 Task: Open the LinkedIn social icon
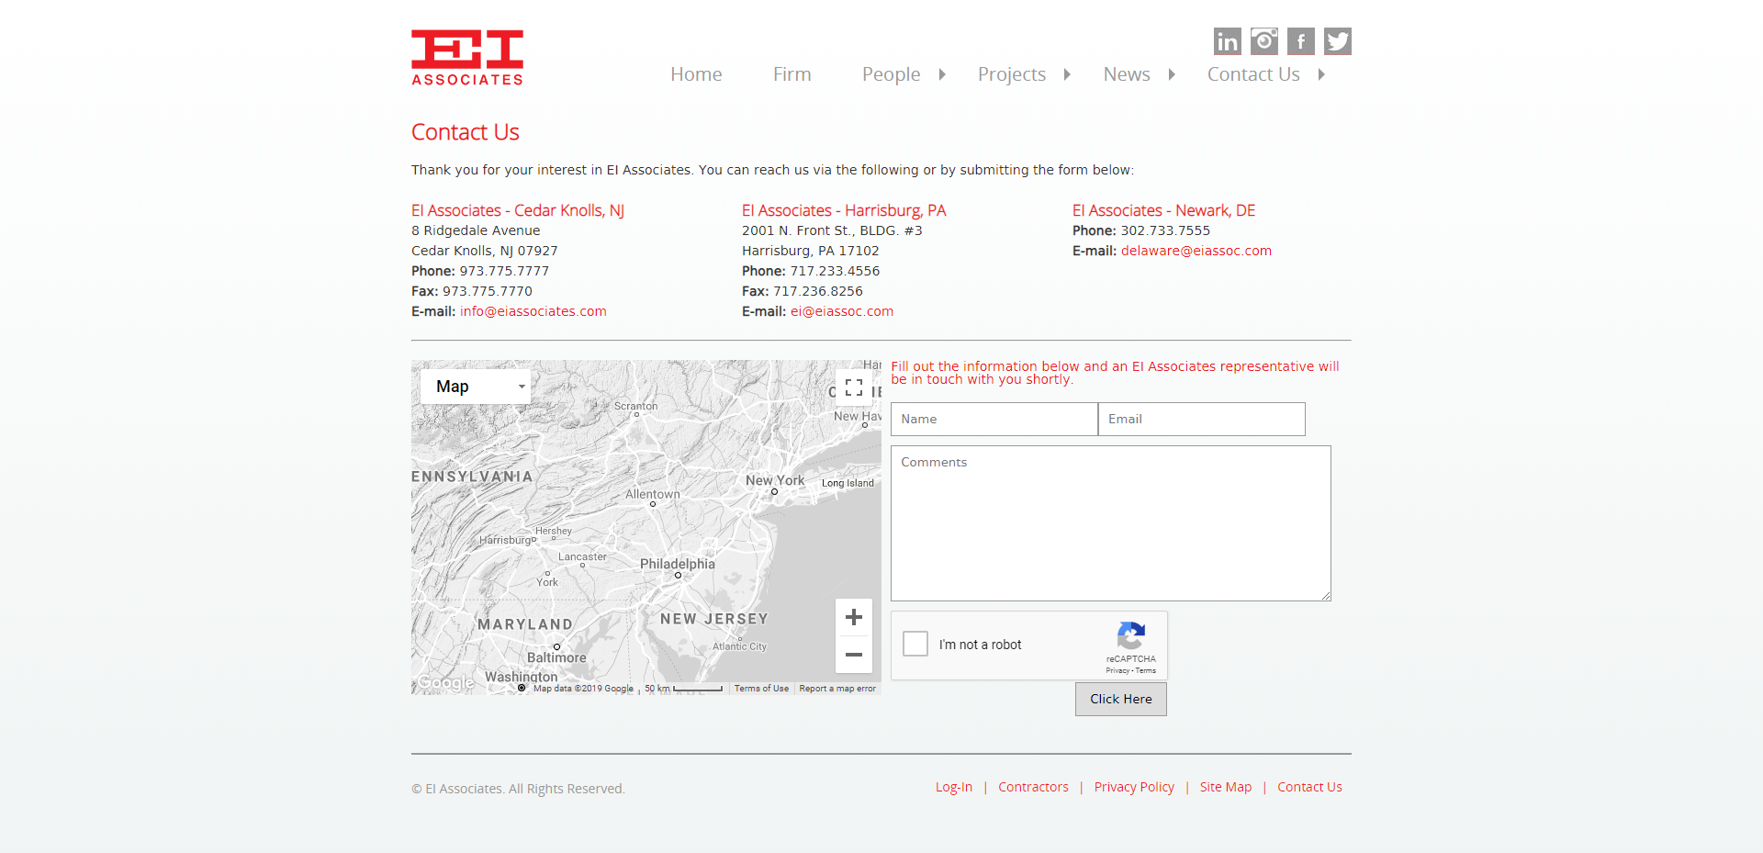[1228, 41]
